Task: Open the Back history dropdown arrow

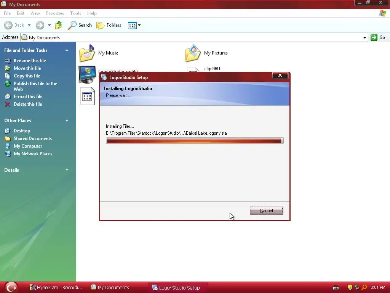Action: pyautogui.click(x=29, y=25)
